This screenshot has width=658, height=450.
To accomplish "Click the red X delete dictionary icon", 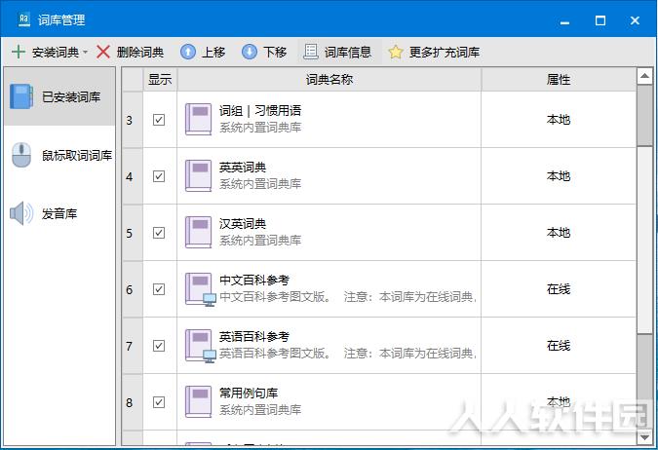I will [x=103, y=52].
